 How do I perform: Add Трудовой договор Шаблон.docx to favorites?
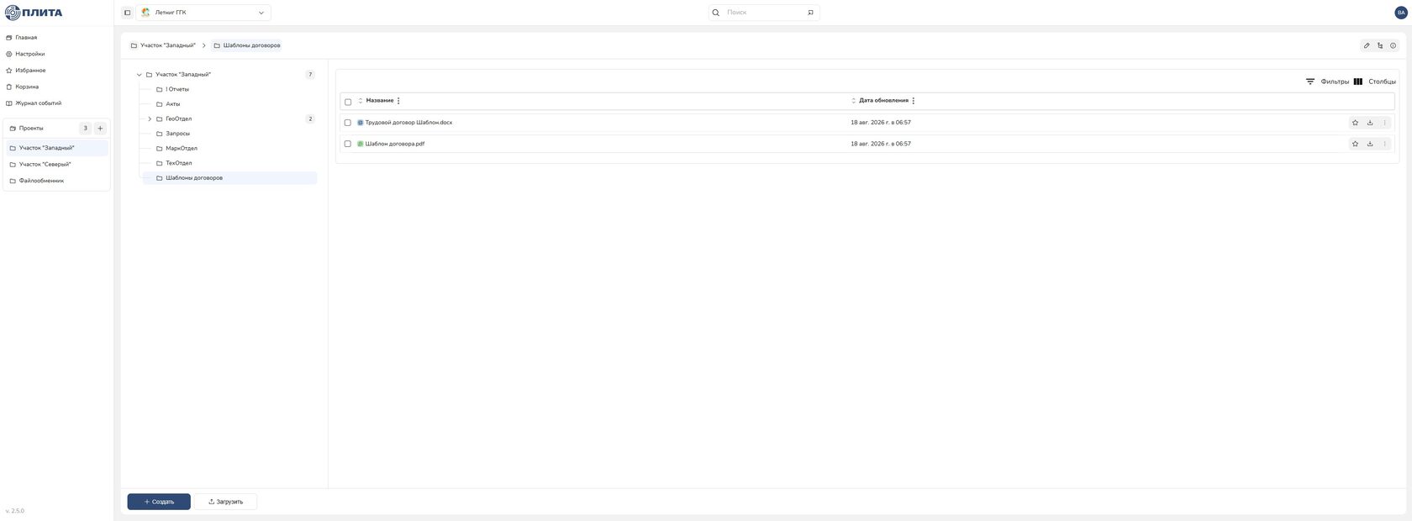click(x=1355, y=123)
